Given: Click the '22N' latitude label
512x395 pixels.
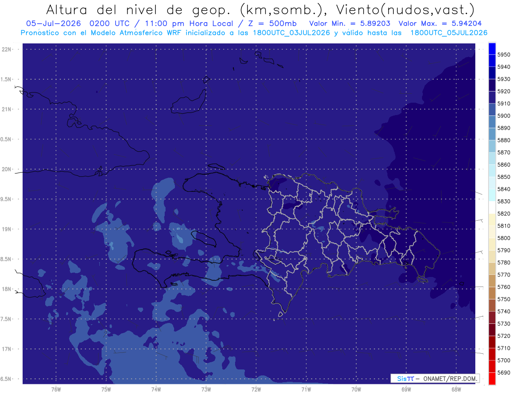Looking at the screenshot, I should pyautogui.click(x=7, y=49).
